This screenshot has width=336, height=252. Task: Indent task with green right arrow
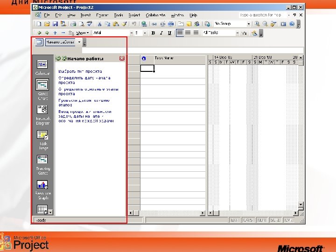coord(47,33)
